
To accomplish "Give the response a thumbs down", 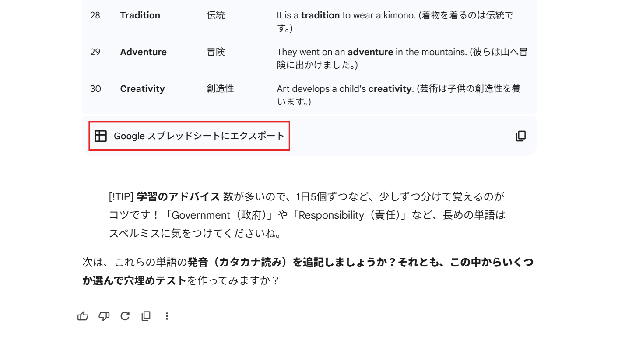I will (x=104, y=316).
